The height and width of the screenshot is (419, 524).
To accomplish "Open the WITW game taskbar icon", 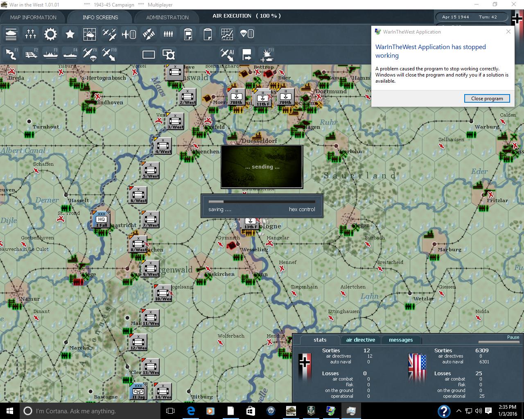I will [x=291, y=411].
